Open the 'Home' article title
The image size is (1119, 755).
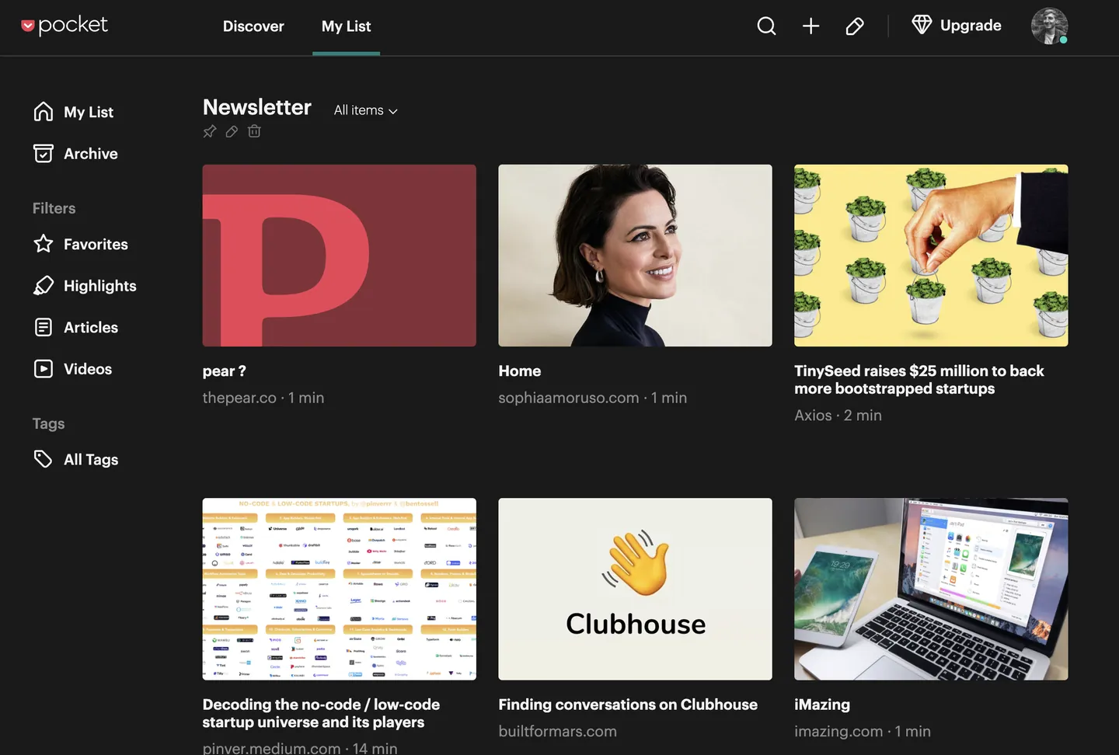520,371
